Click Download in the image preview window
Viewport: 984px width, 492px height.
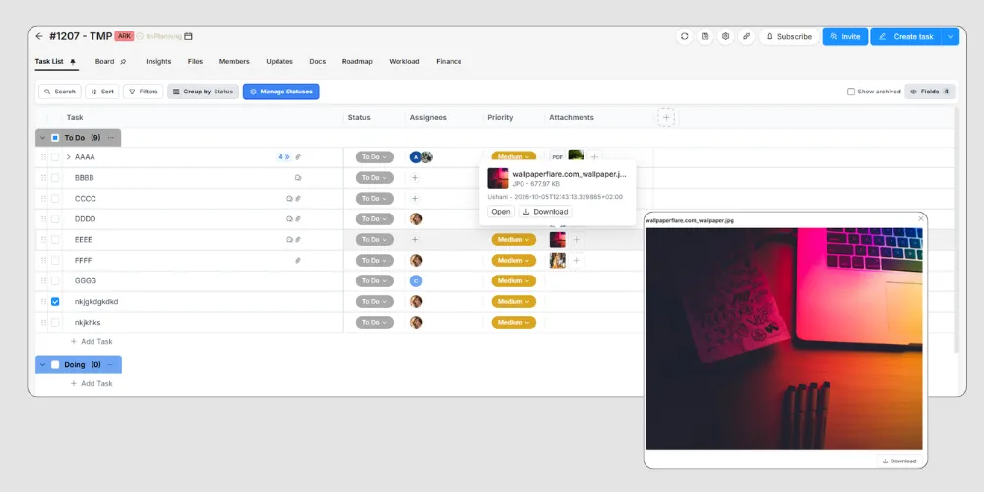899,461
